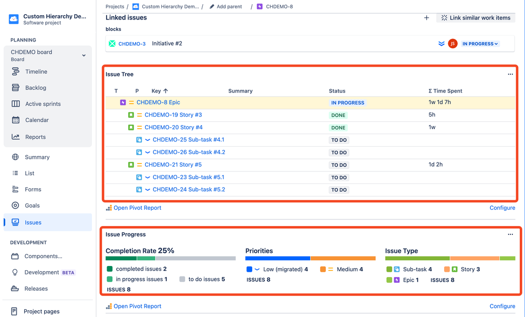
Task: Open CHDEMO-25 Sub-task #4.1
Action: click(189, 139)
